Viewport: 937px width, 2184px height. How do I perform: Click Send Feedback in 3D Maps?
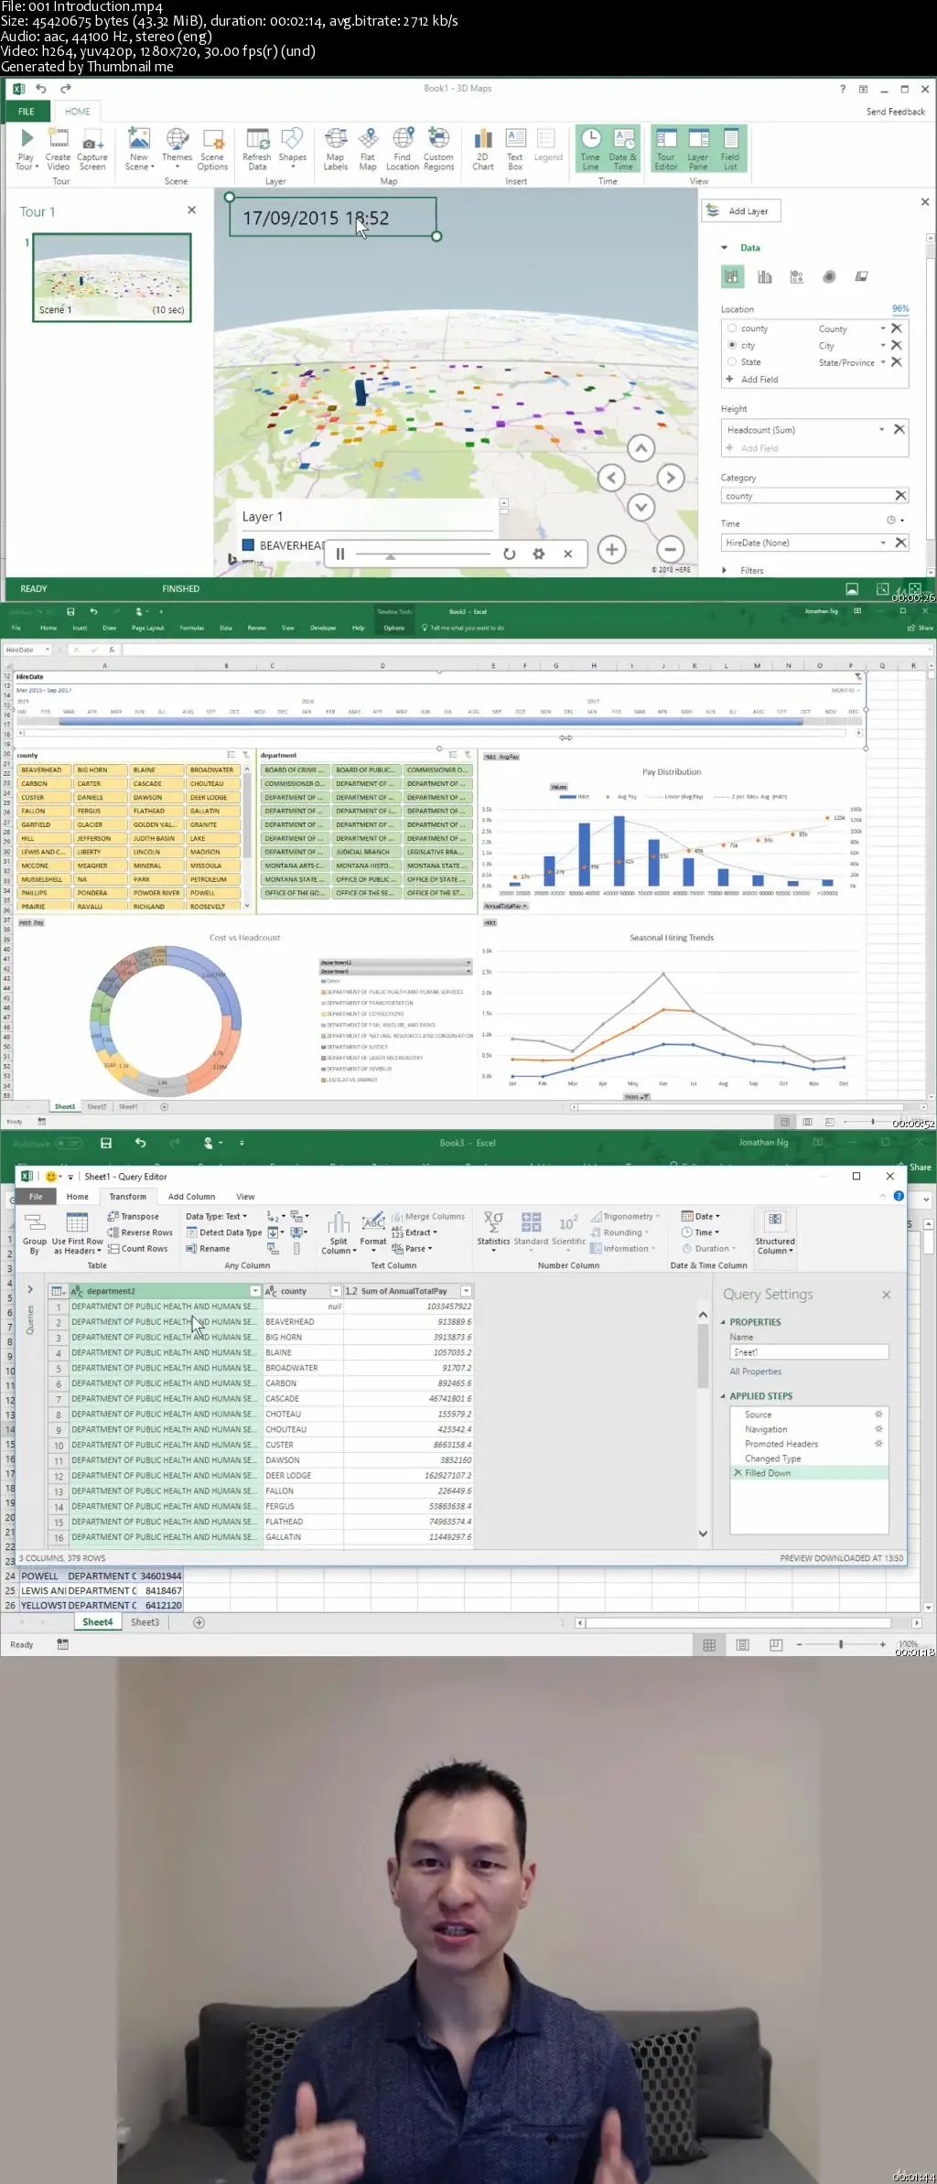pos(895,112)
